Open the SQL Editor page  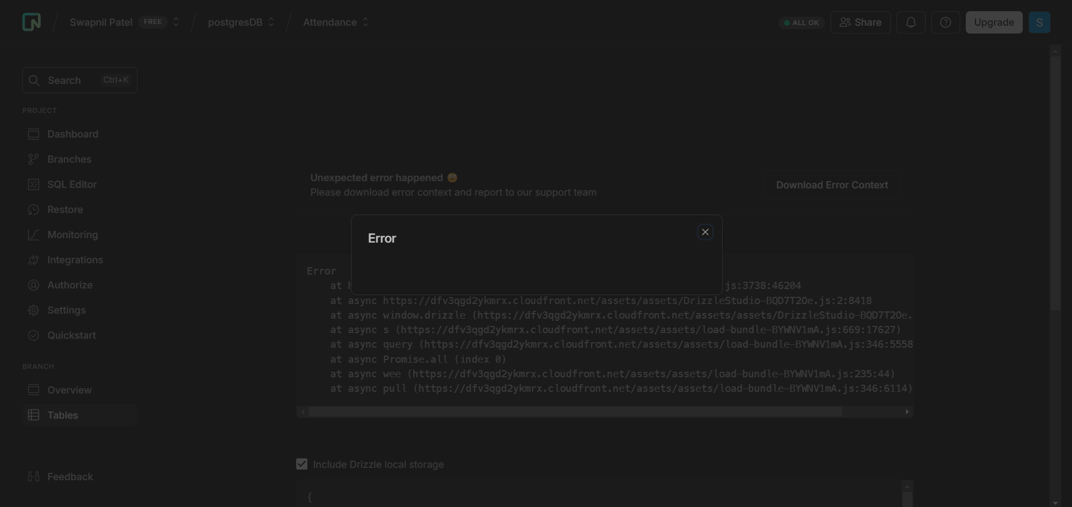tap(72, 184)
